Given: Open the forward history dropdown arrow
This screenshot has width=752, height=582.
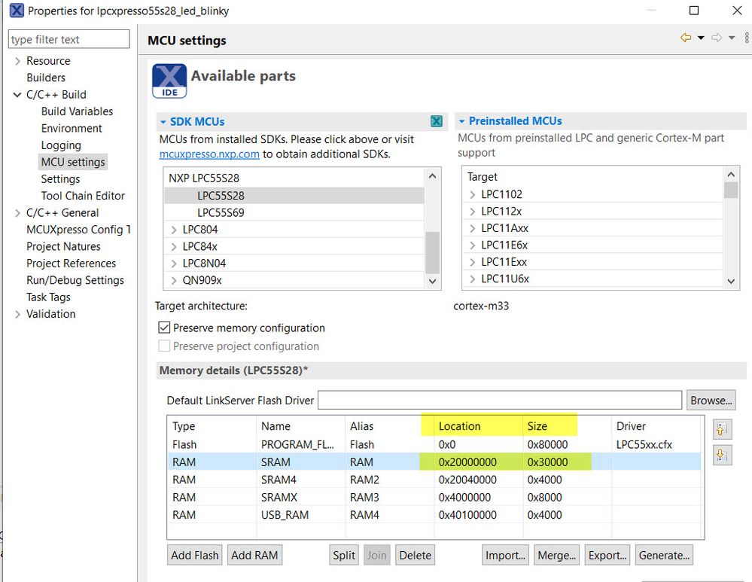Looking at the screenshot, I should point(732,38).
